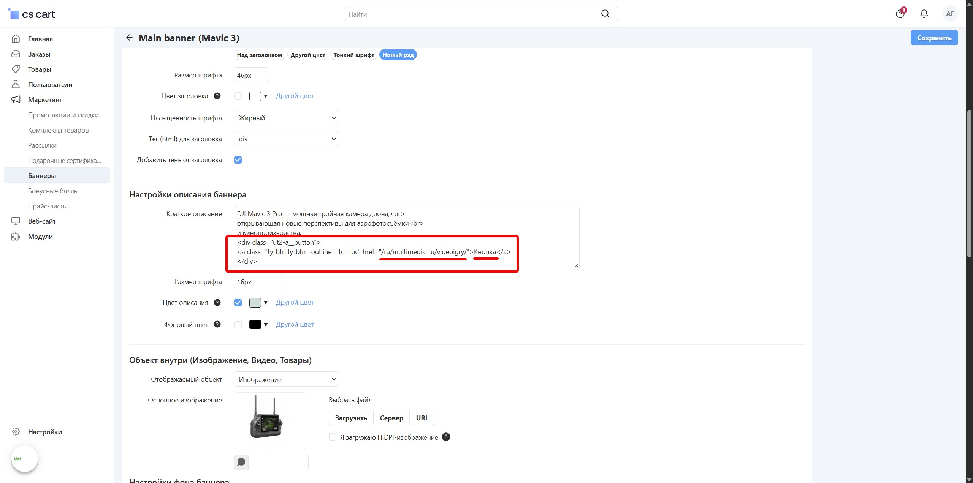Show help tooltip for Цвет описания
The height and width of the screenshot is (483, 973).
[217, 302]
